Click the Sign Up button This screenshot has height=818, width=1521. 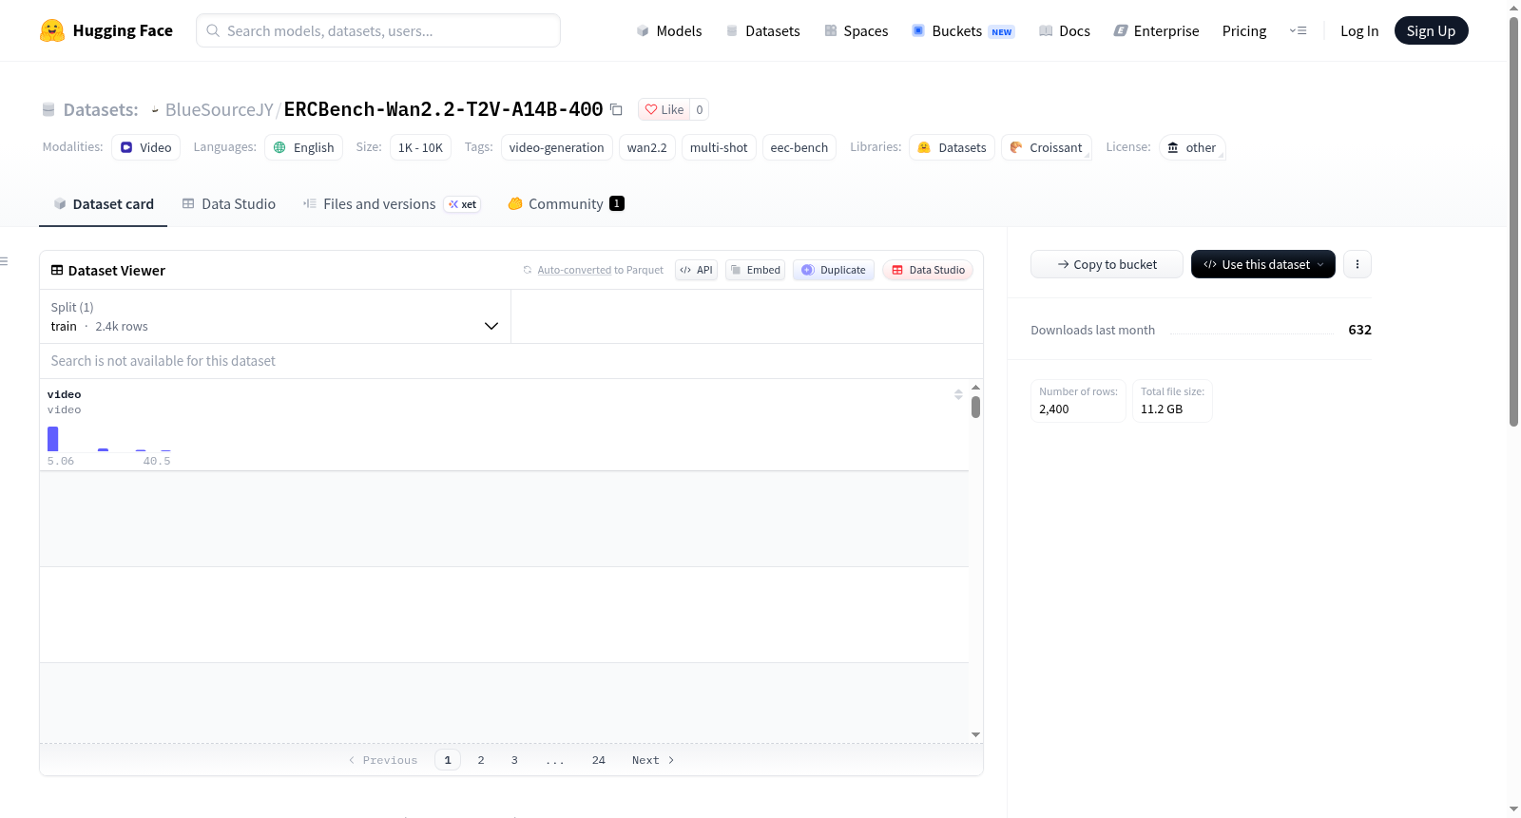[1431, 30]
